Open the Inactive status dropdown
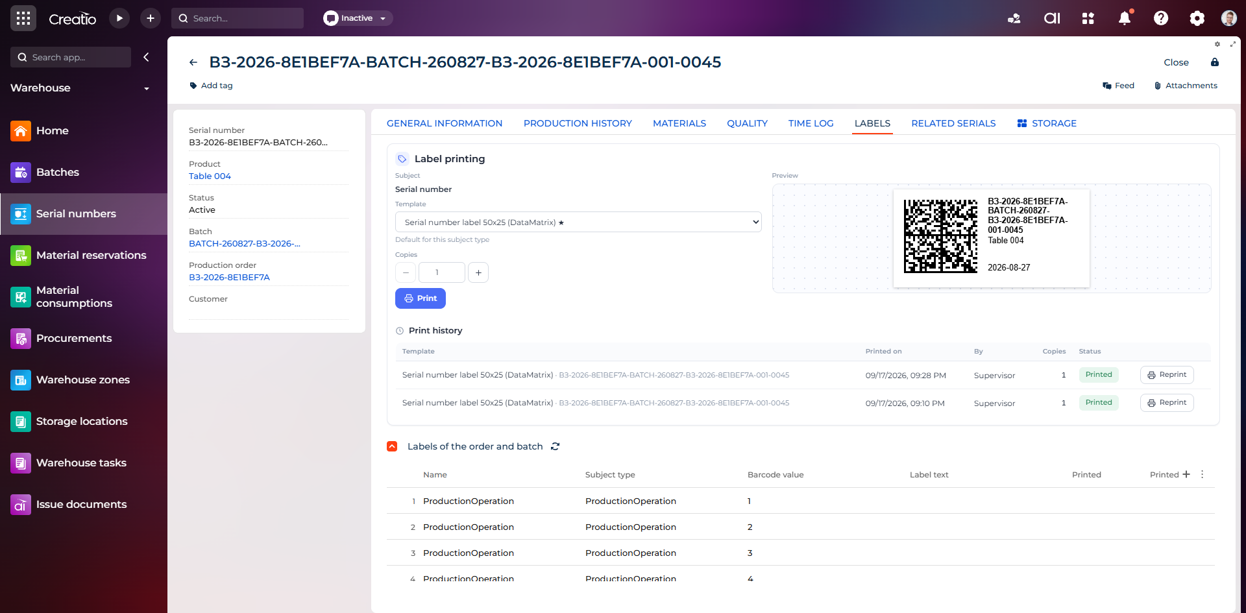This screenshot has height=613, width=1246. (x=358, y=18)
